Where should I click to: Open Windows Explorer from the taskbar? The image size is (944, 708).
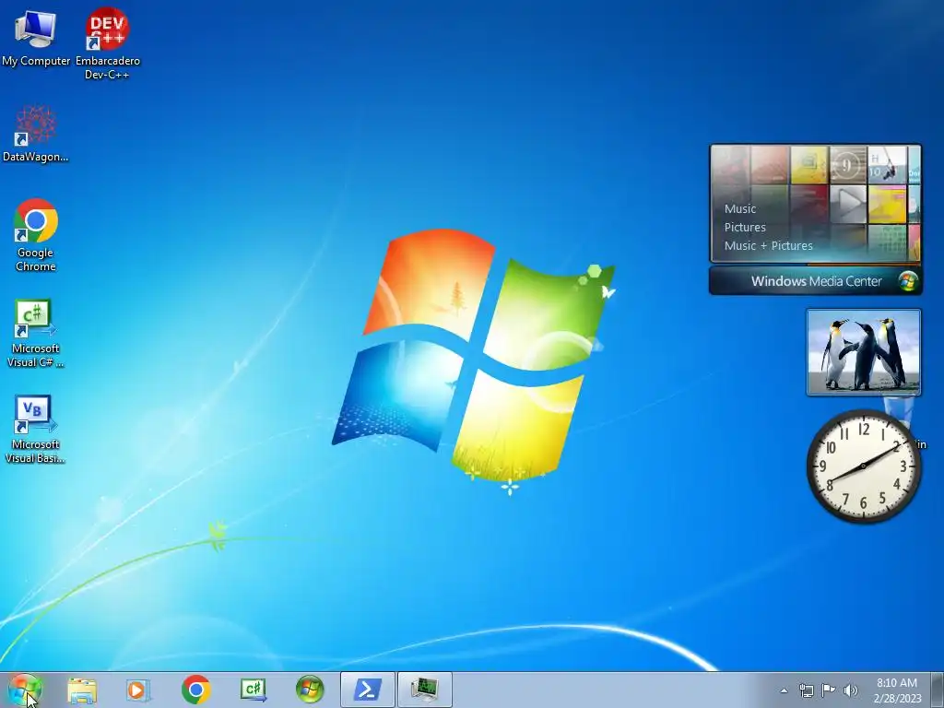(x=82, y=690)
